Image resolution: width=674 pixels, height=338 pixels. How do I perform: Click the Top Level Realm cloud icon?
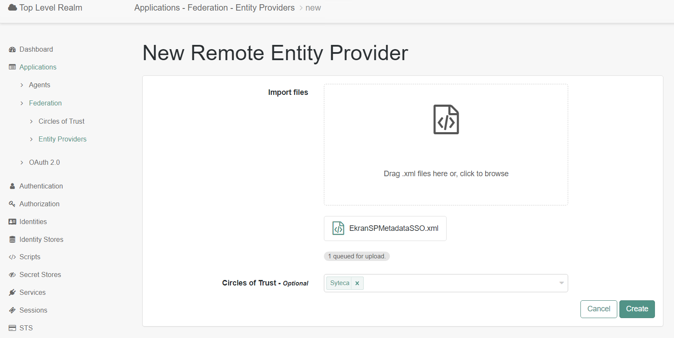click(x=13, y=8)
